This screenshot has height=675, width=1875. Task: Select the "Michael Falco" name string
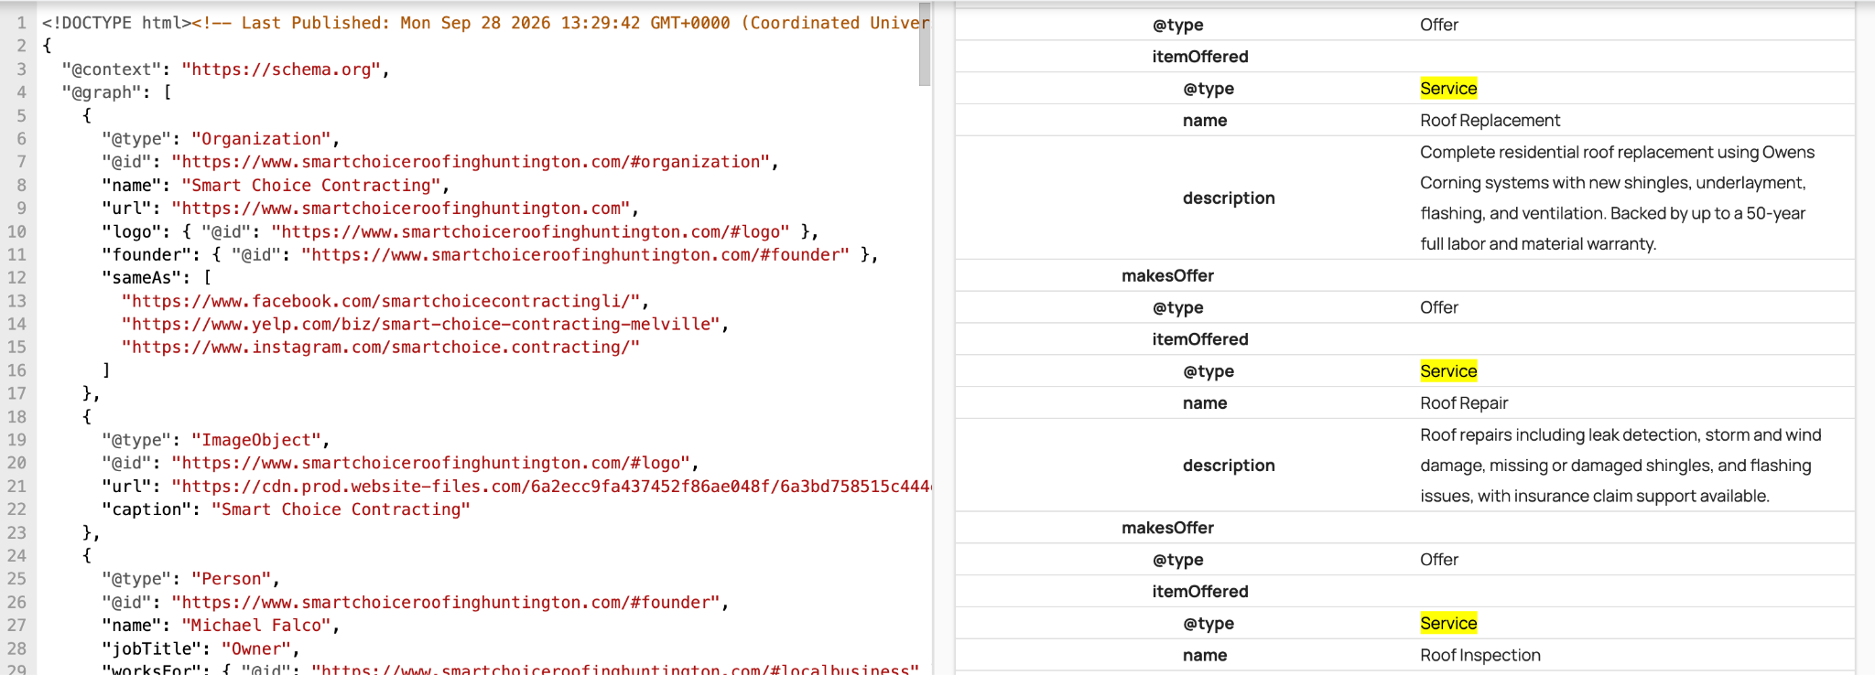point(256,626)
